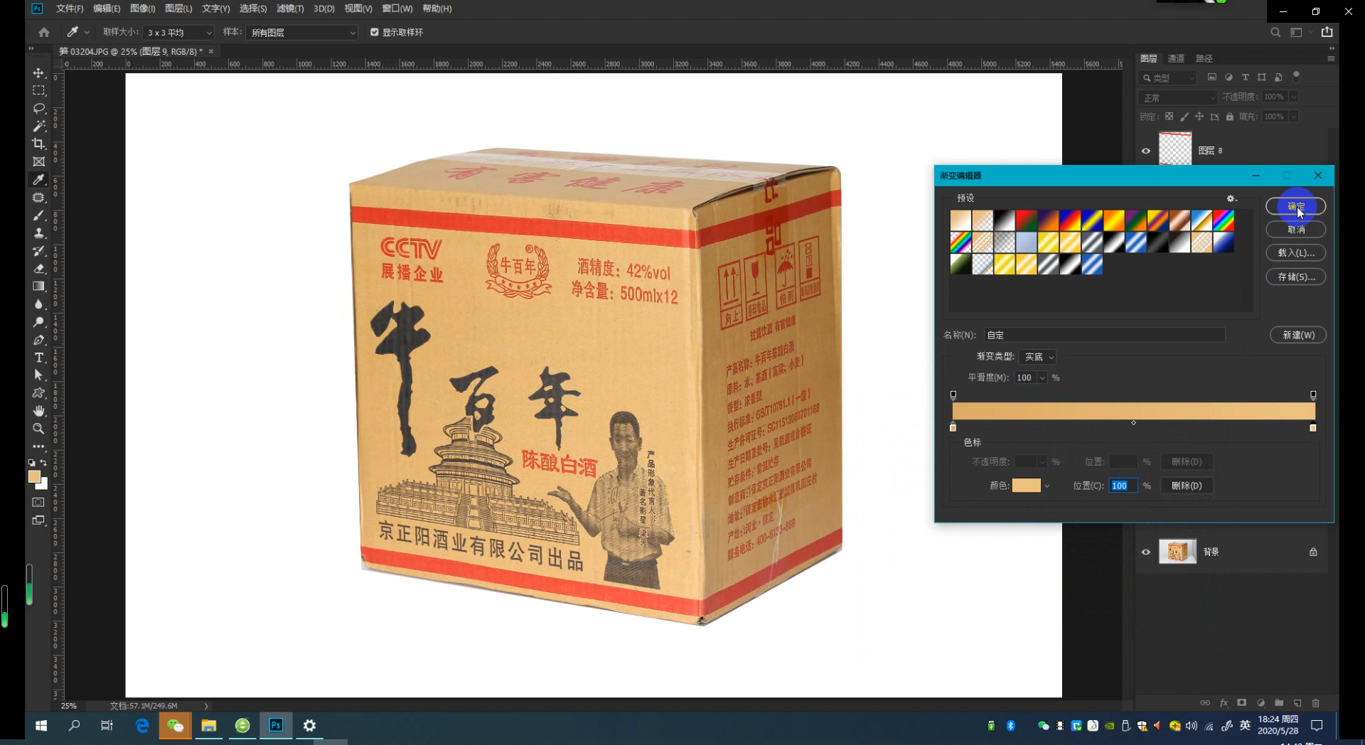The height and width of the screenshot is (745, 1365).
Task: Select the Hand tool
Action: pos(38,411)
